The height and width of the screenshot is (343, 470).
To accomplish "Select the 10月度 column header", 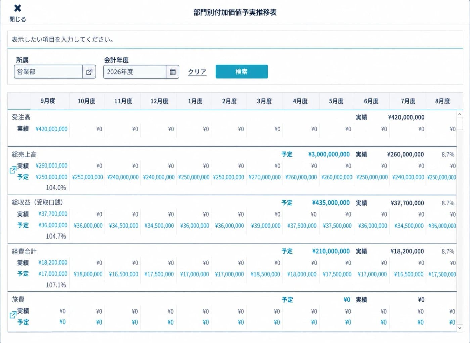I will pos(86,101).
